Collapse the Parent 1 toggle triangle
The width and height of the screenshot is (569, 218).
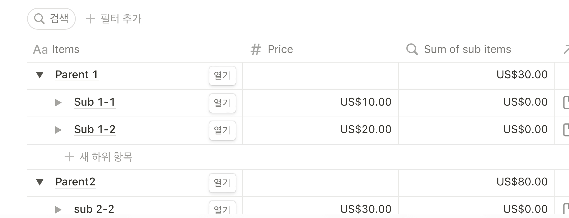40,75
